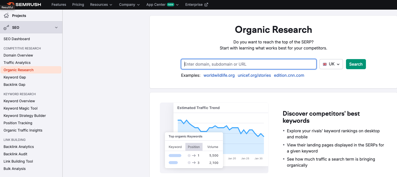This screenshot has height=177, width=397.
Task: Open the App Center dropdown menu
Action: point(162,5)
